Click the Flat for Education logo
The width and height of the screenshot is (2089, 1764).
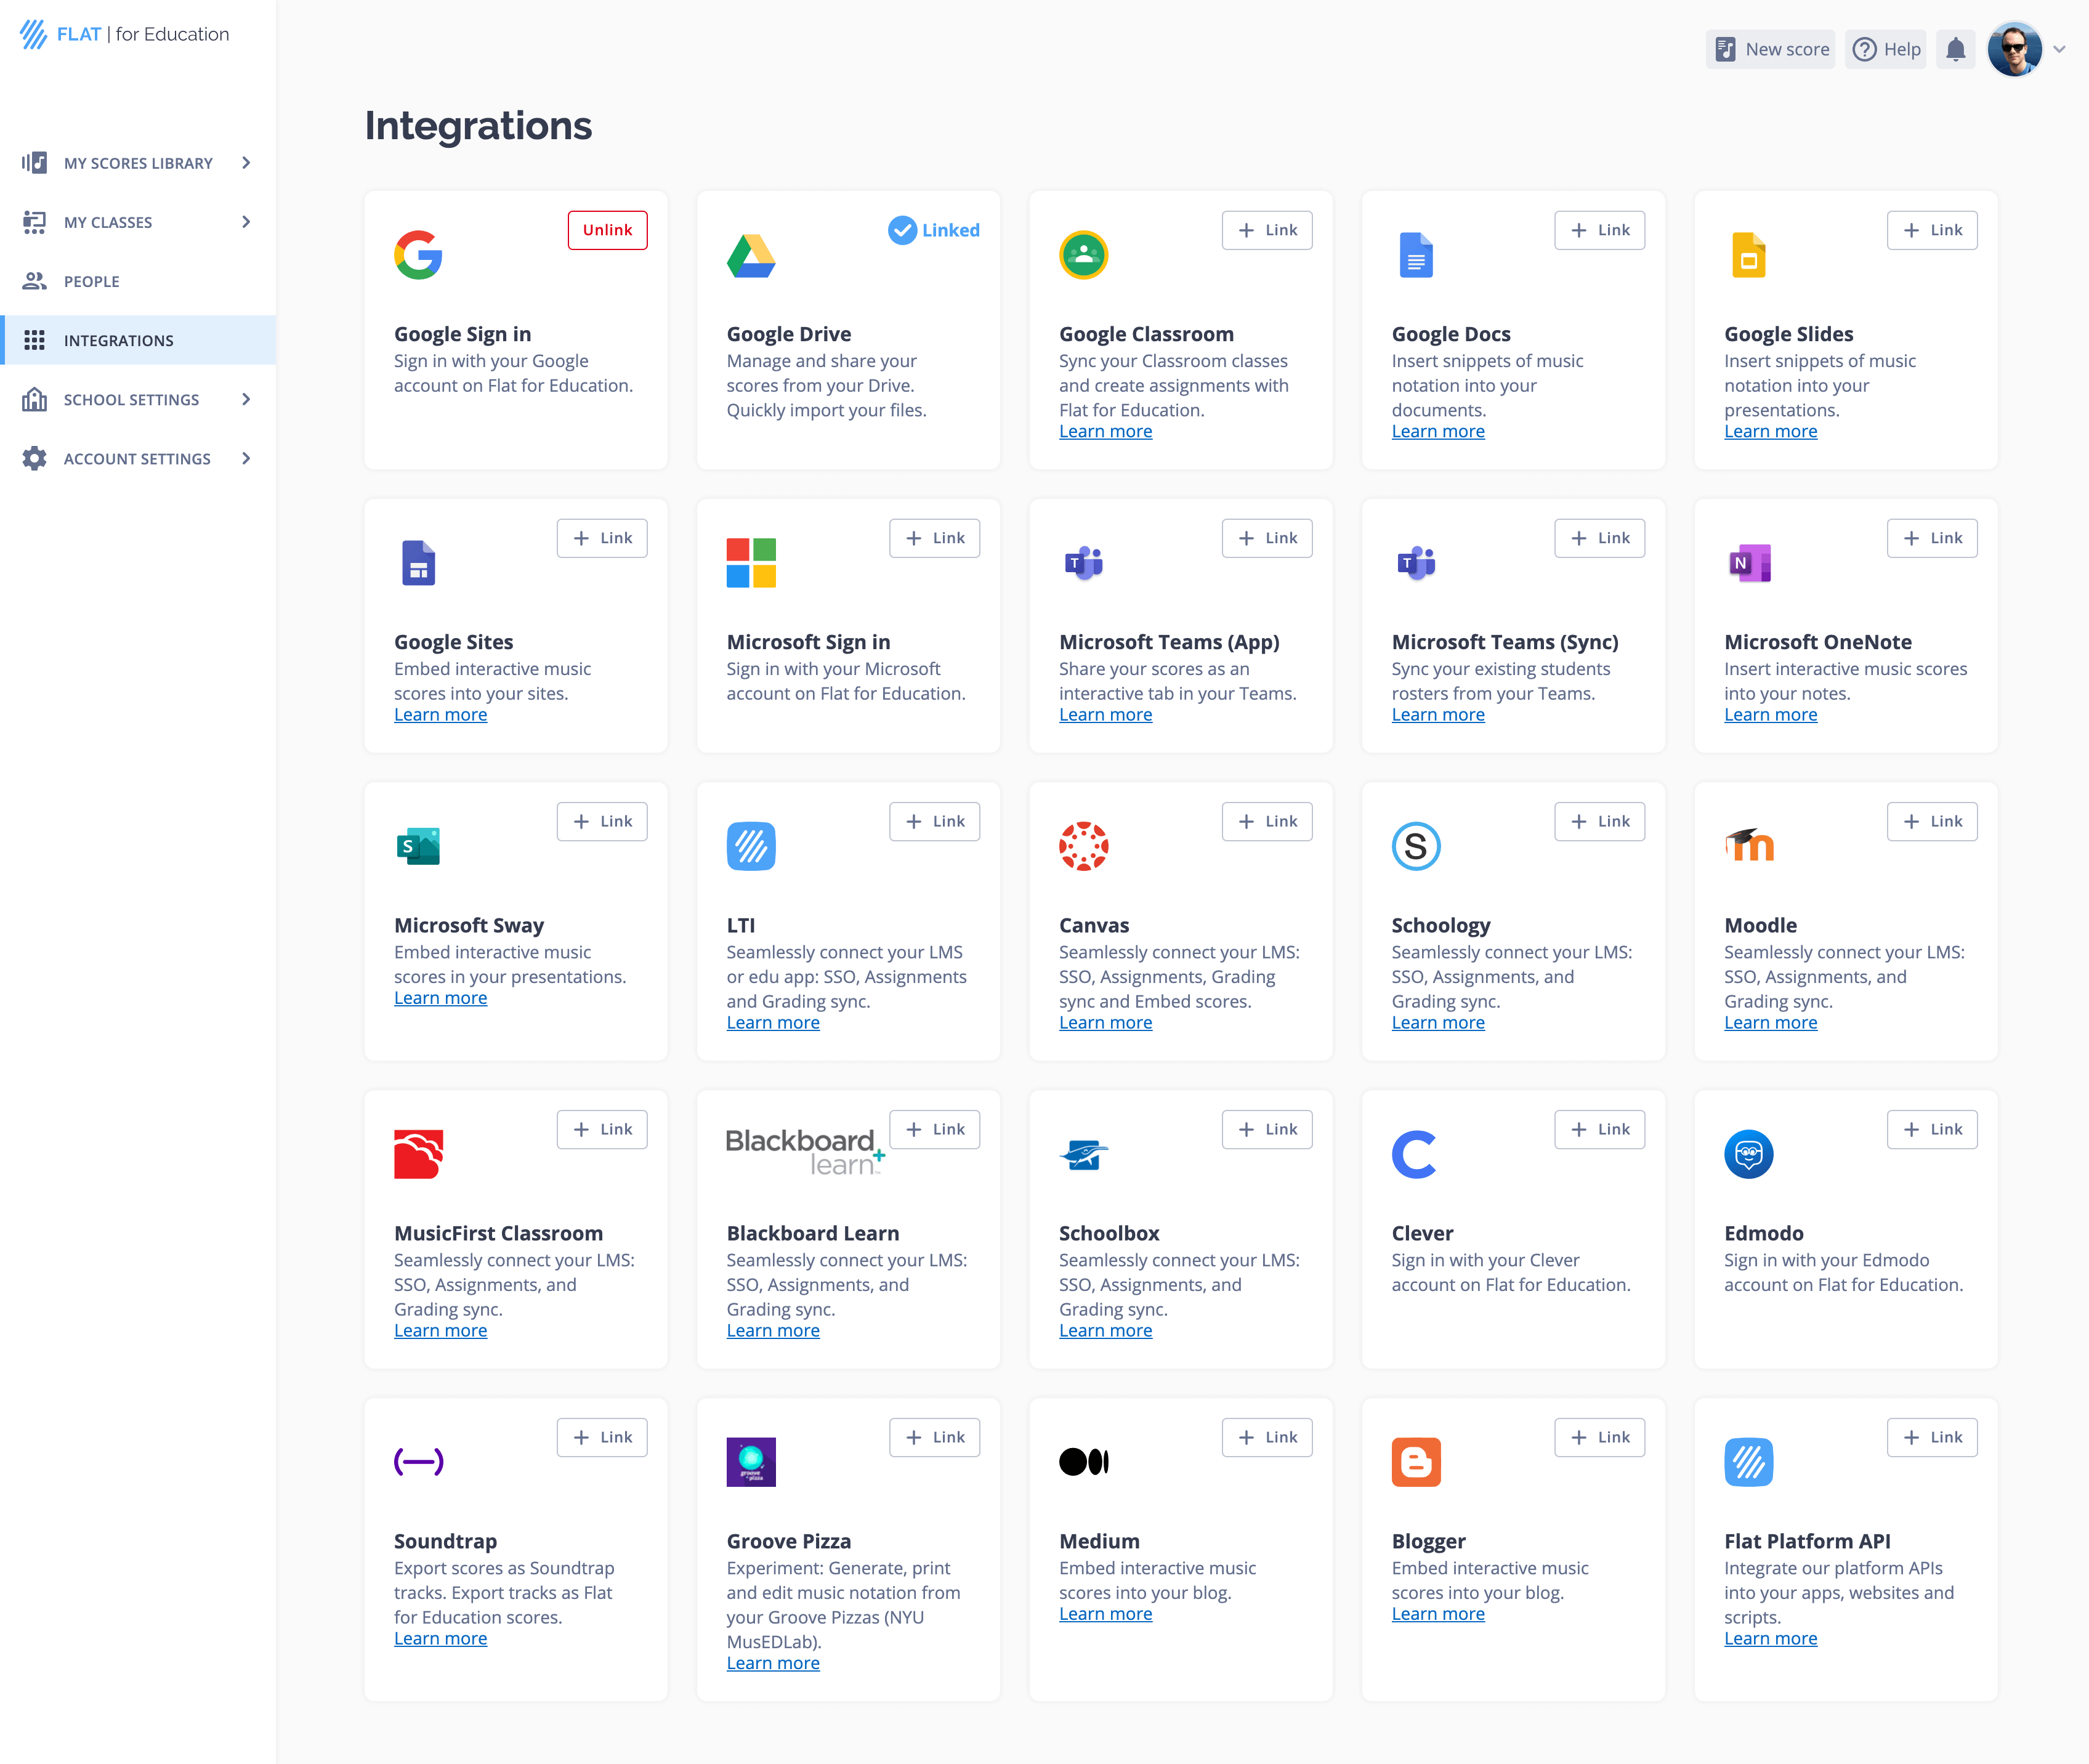(124, 34)
